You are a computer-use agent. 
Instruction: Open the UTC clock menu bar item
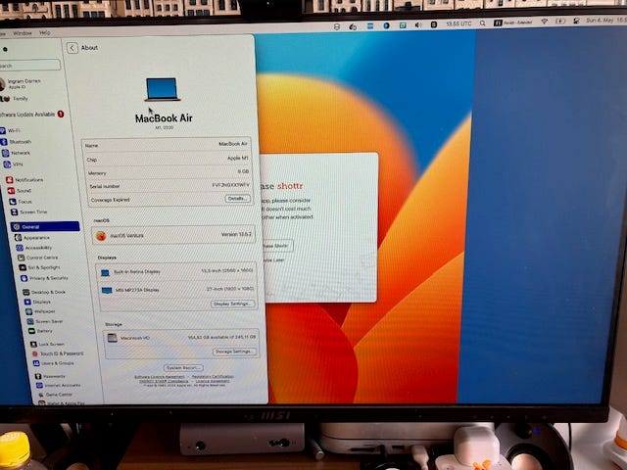pos(459,23)
